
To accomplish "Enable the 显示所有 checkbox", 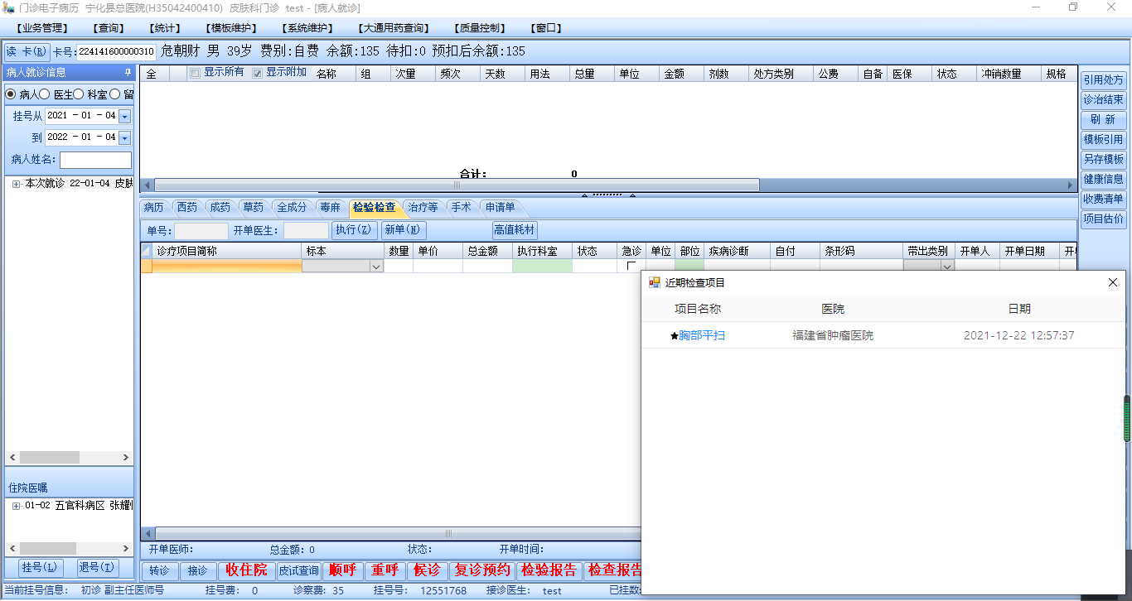I will 195,73.
